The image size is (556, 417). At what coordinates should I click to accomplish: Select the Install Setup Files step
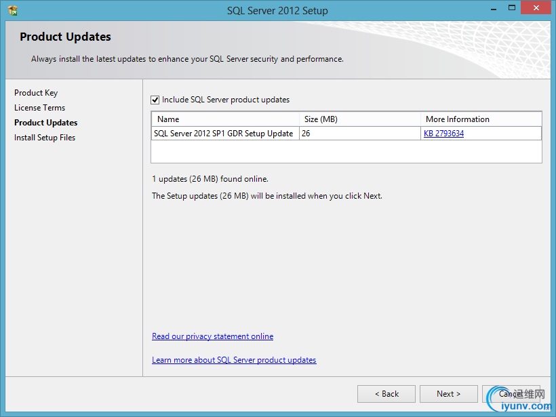tap(45, 138)
